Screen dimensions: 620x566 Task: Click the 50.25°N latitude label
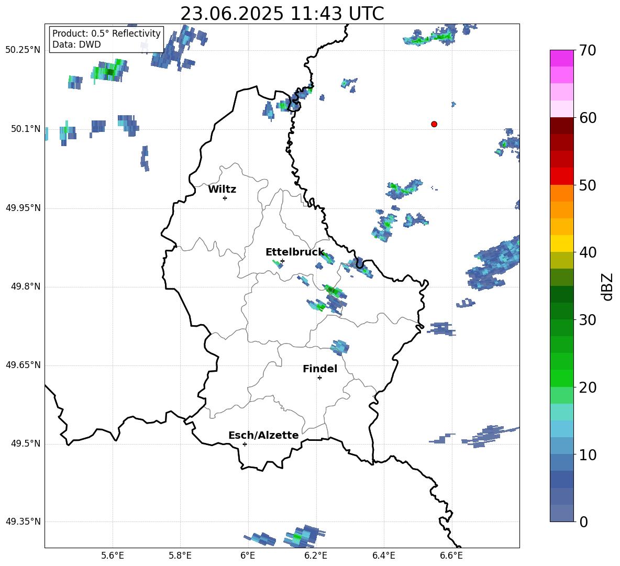[23, 50]
